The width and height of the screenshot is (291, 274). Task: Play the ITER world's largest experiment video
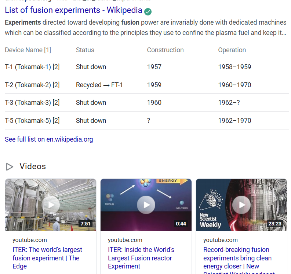point(51,205)
